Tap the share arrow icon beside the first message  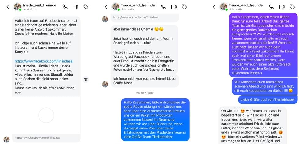click(86, 80)
